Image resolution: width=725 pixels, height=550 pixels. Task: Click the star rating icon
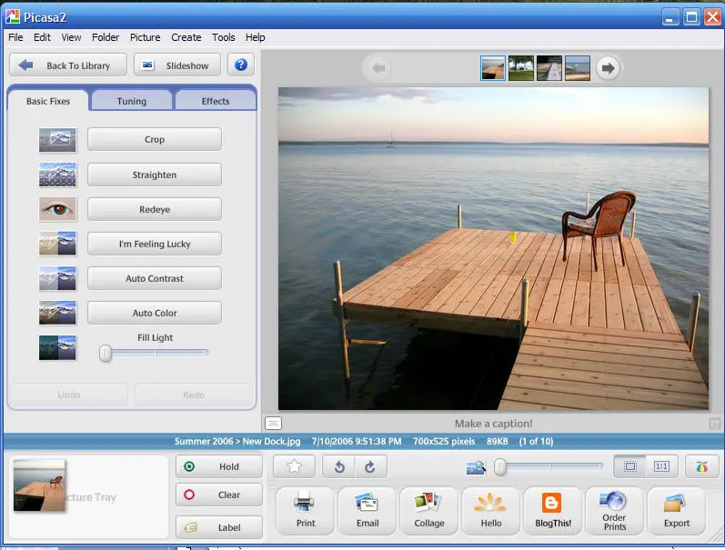(x=294, y=466)
